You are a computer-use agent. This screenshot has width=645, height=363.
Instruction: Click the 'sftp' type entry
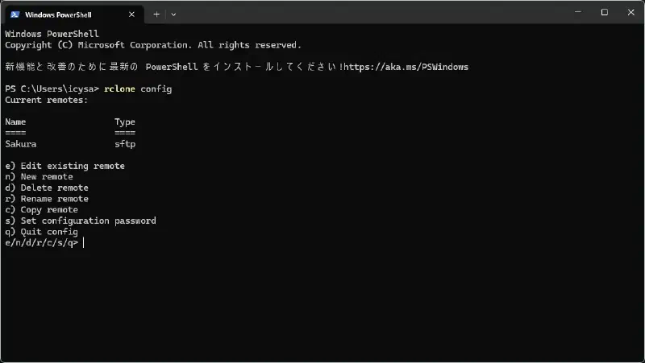(x=125, y=144)
